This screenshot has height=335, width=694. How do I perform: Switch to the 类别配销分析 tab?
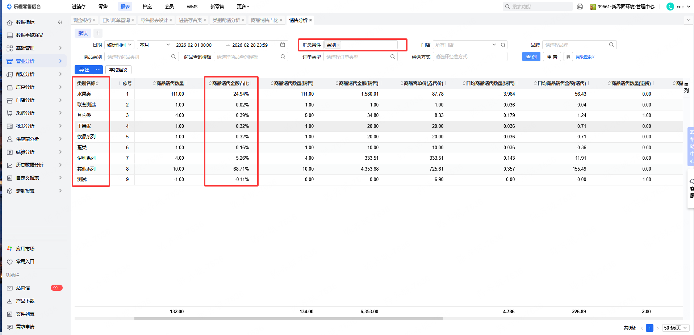point(226,20)
